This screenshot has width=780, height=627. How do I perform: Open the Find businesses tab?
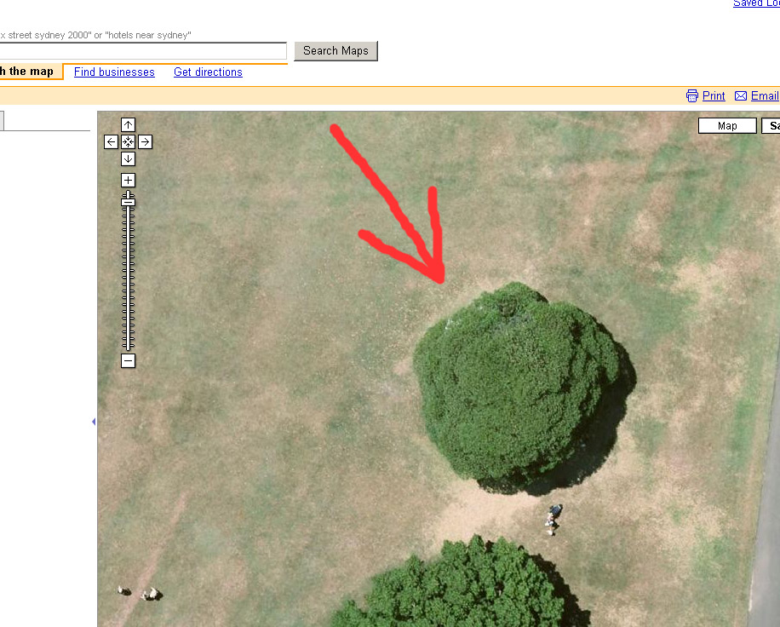coord(114,72)
